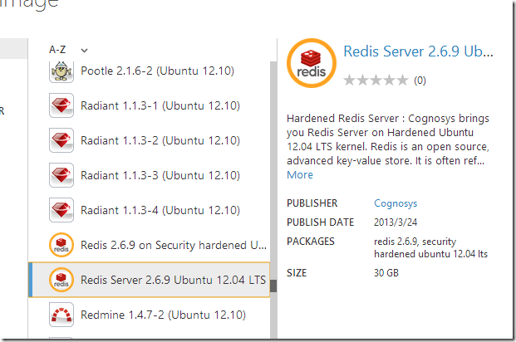The image size is (516, 342).
Task: Select Radiant 1.1.3-4 (Ubuntu 12.10)
Action: 160,211
